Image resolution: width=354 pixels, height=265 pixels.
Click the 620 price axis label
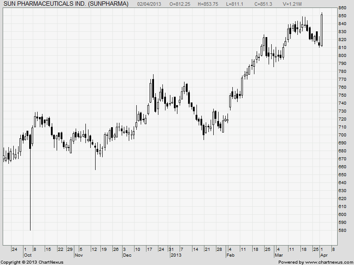(342, 198)
